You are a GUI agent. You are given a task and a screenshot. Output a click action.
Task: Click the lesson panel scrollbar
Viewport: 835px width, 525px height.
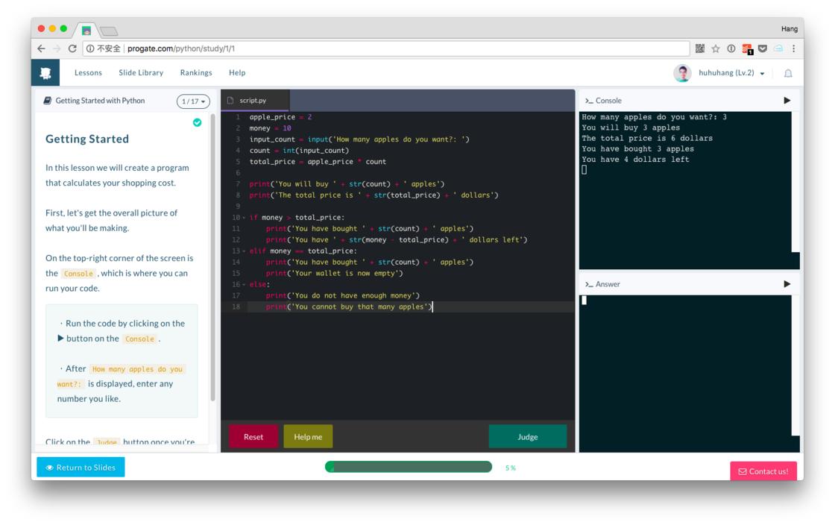213,258
